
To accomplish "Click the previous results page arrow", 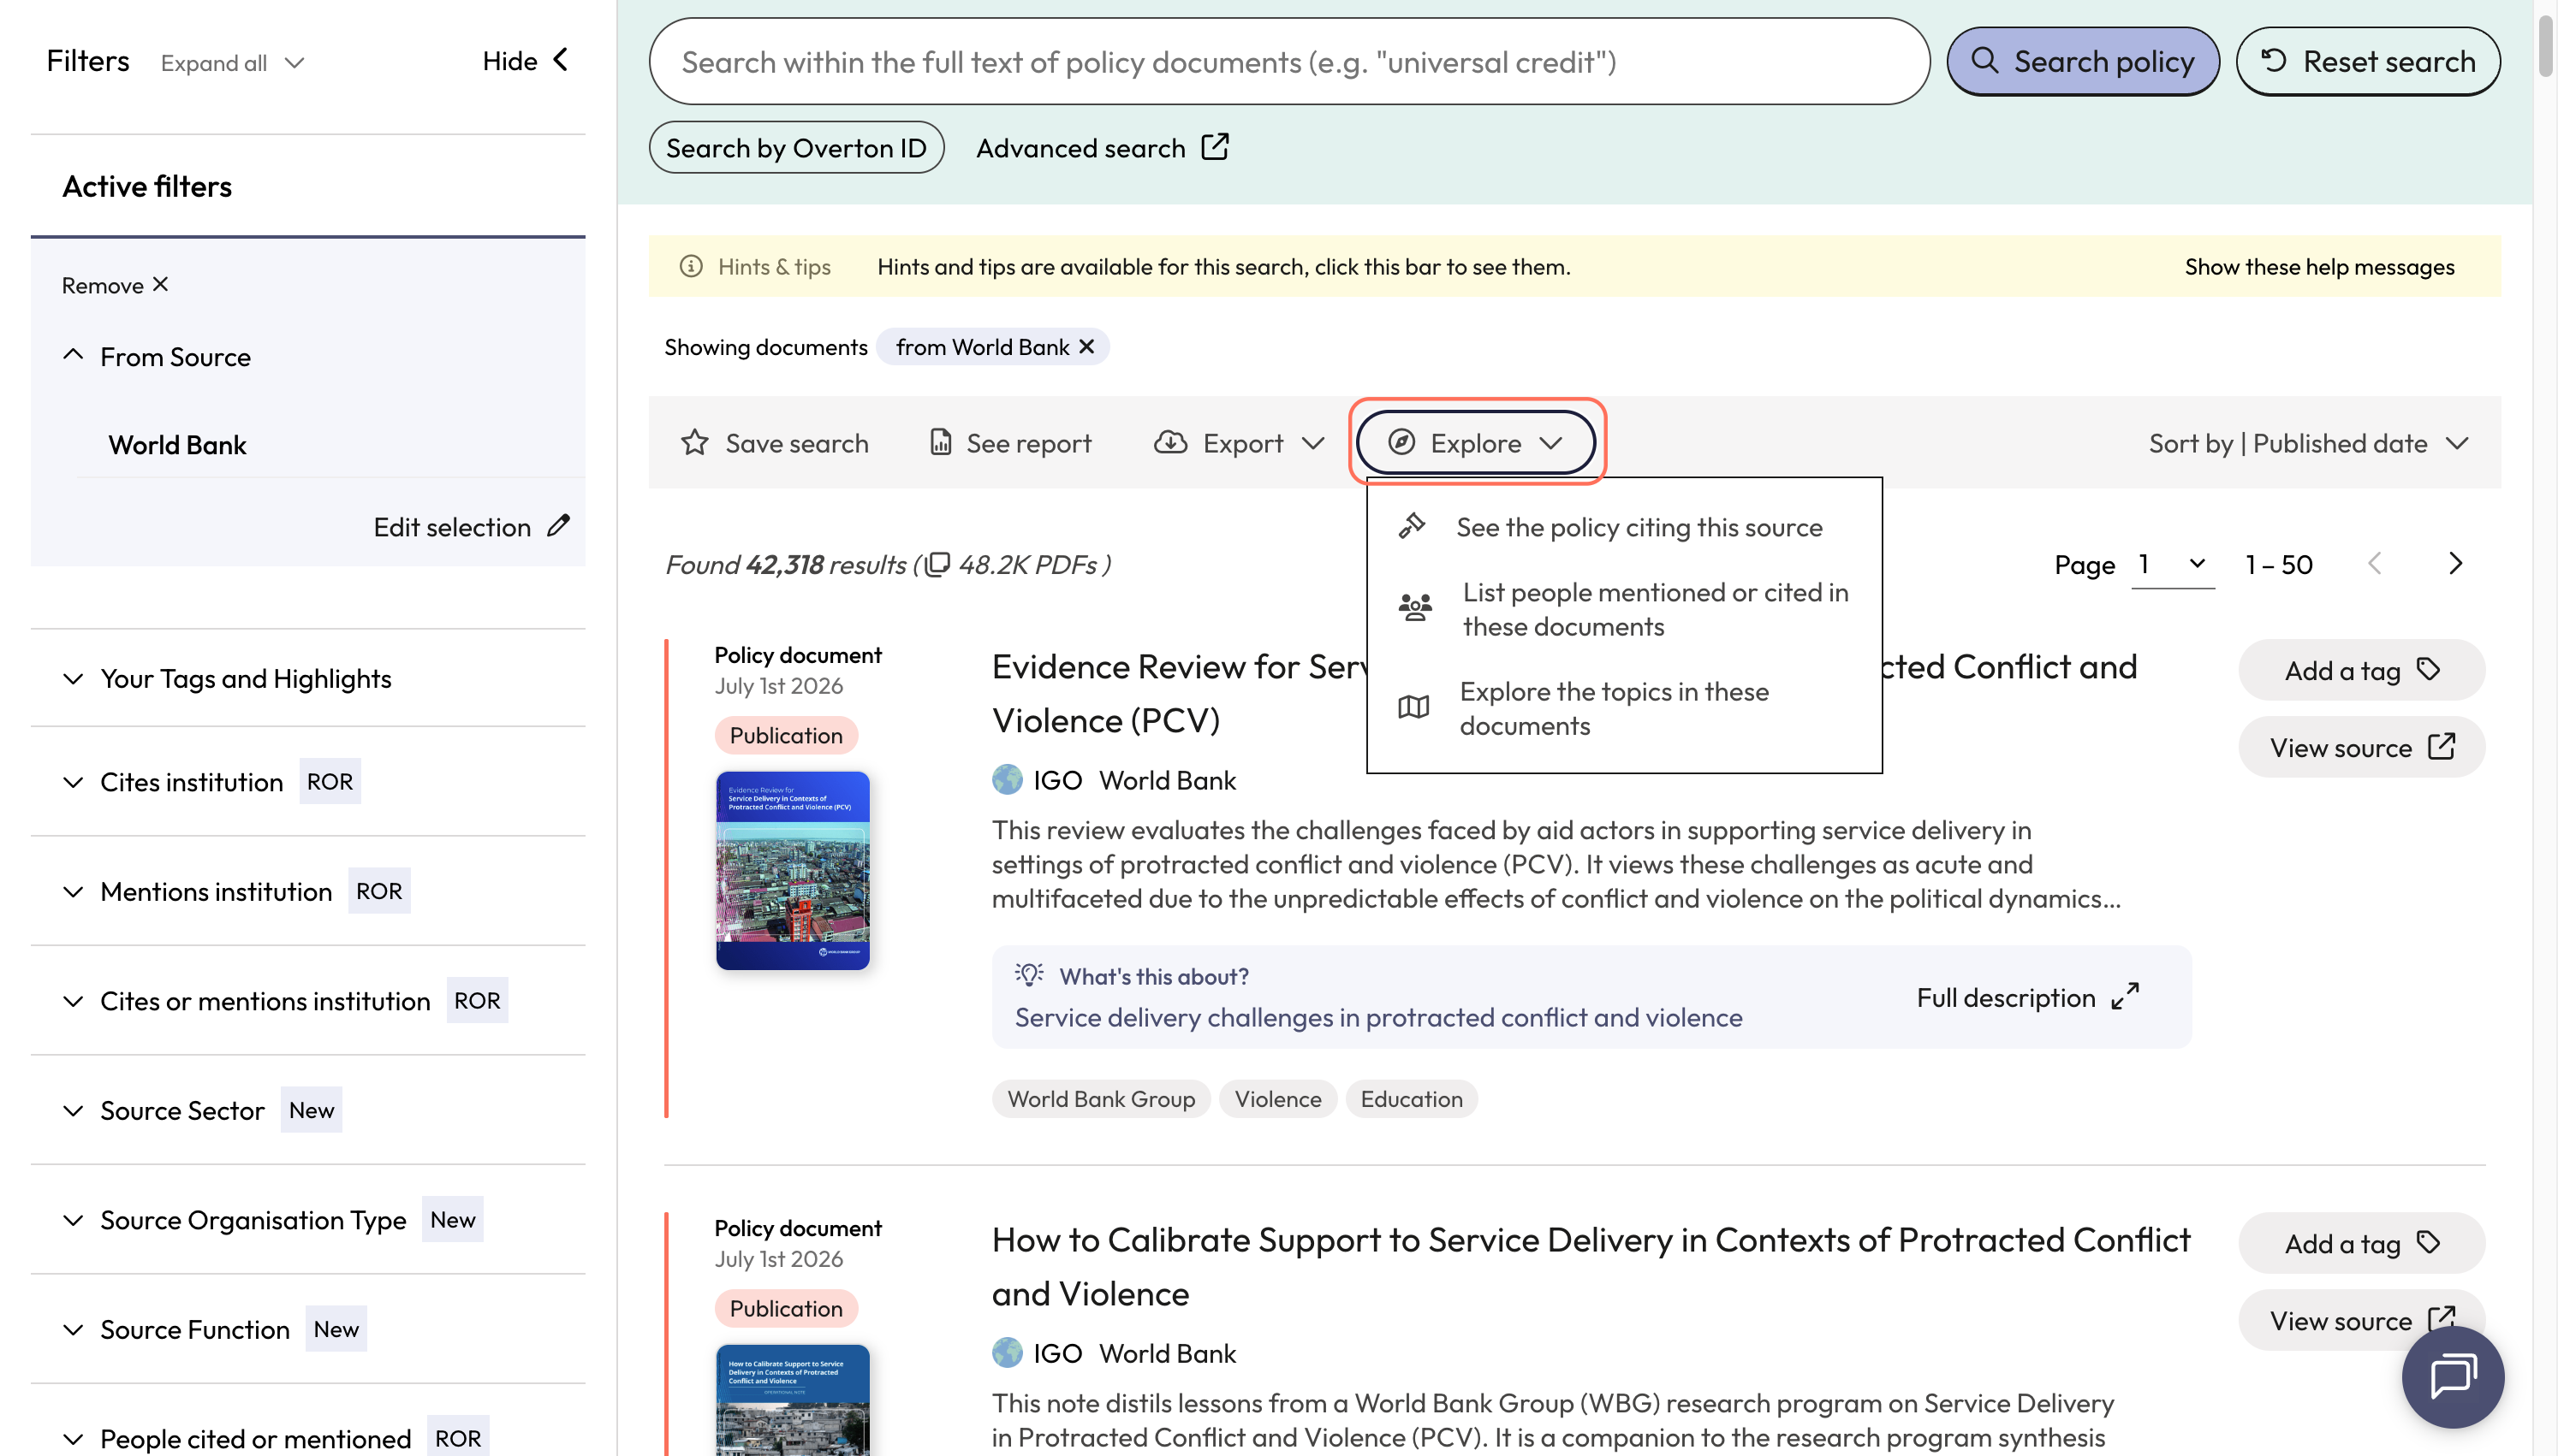I will tap(2374, 564).
